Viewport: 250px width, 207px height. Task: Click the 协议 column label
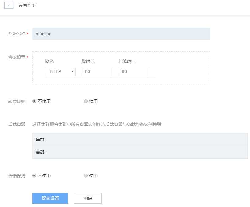click(49, 61)
